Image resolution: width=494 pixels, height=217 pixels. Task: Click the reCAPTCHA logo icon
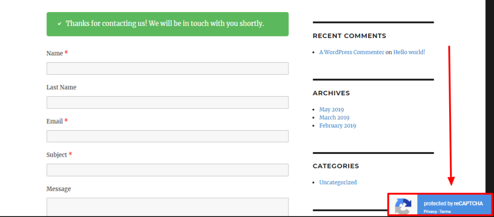[403, 205]
